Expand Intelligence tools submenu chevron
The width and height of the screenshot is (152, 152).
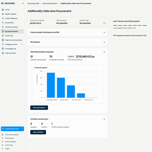tap(22, 44)
